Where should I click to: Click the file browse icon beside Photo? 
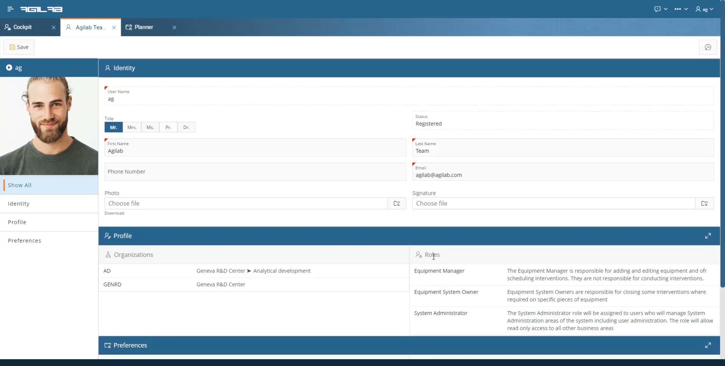[x=397, y=203]
